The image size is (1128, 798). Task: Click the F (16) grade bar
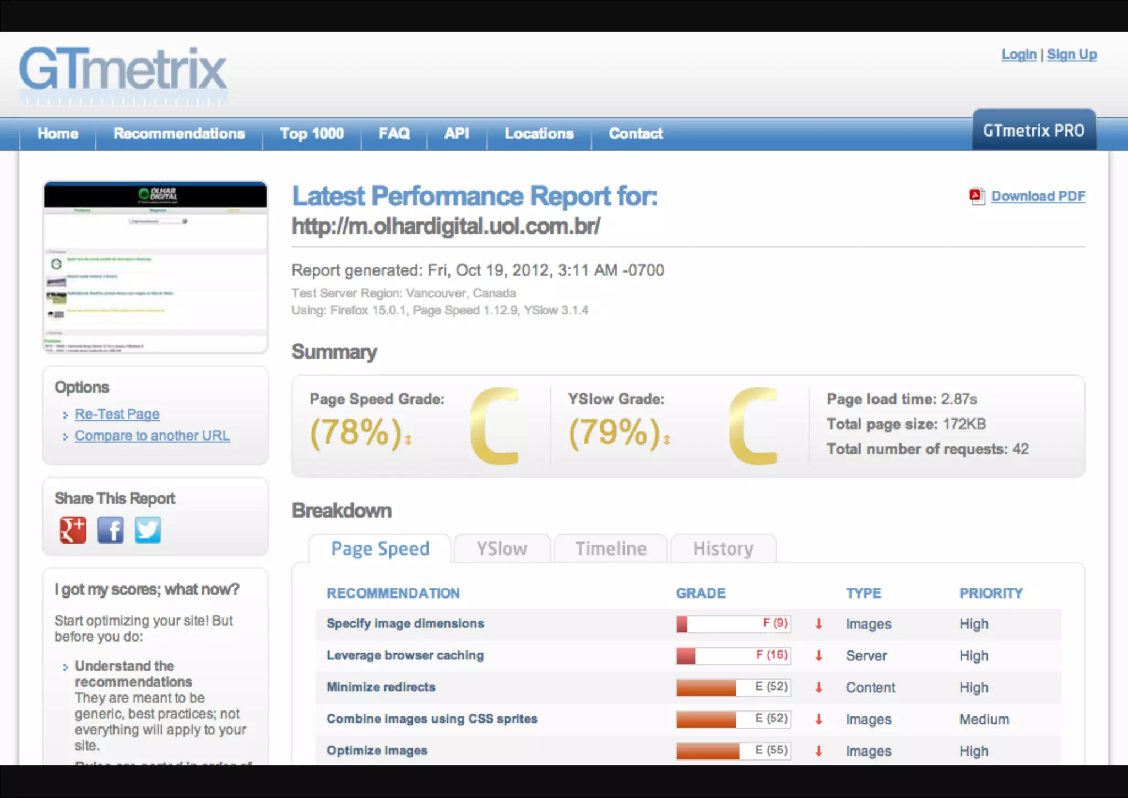click(x=733, y=655)
